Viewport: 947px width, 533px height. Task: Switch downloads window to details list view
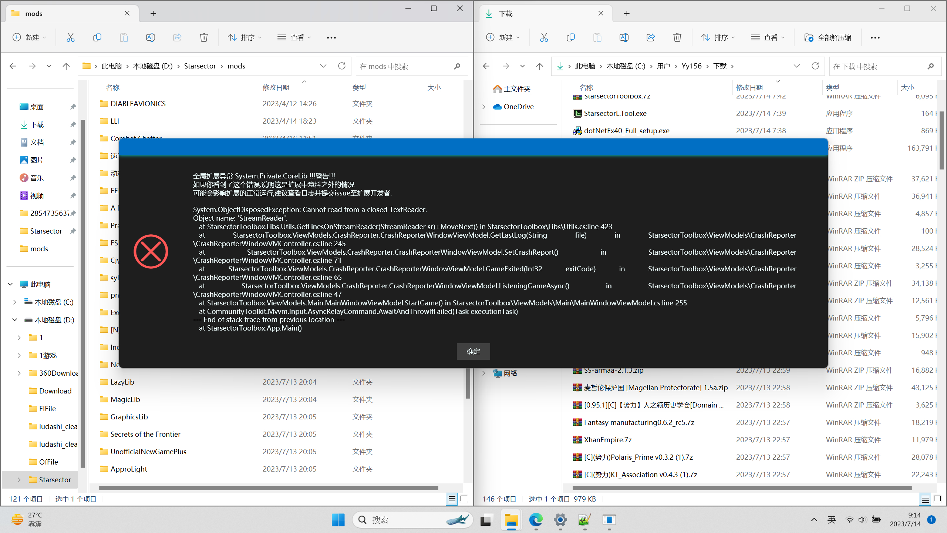tap(925, 499)
